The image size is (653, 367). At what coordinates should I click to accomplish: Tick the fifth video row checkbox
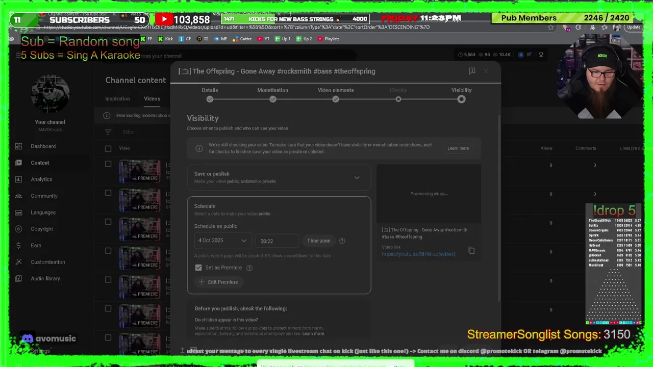[108, 280]
